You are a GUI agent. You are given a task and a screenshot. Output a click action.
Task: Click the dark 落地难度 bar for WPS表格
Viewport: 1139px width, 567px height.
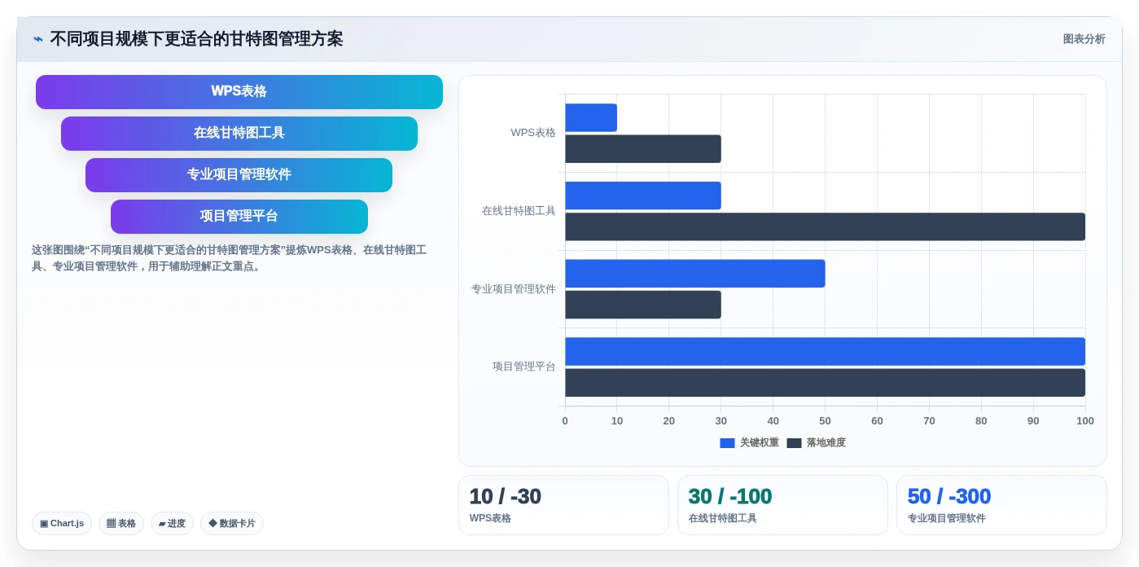coord(643,149)
